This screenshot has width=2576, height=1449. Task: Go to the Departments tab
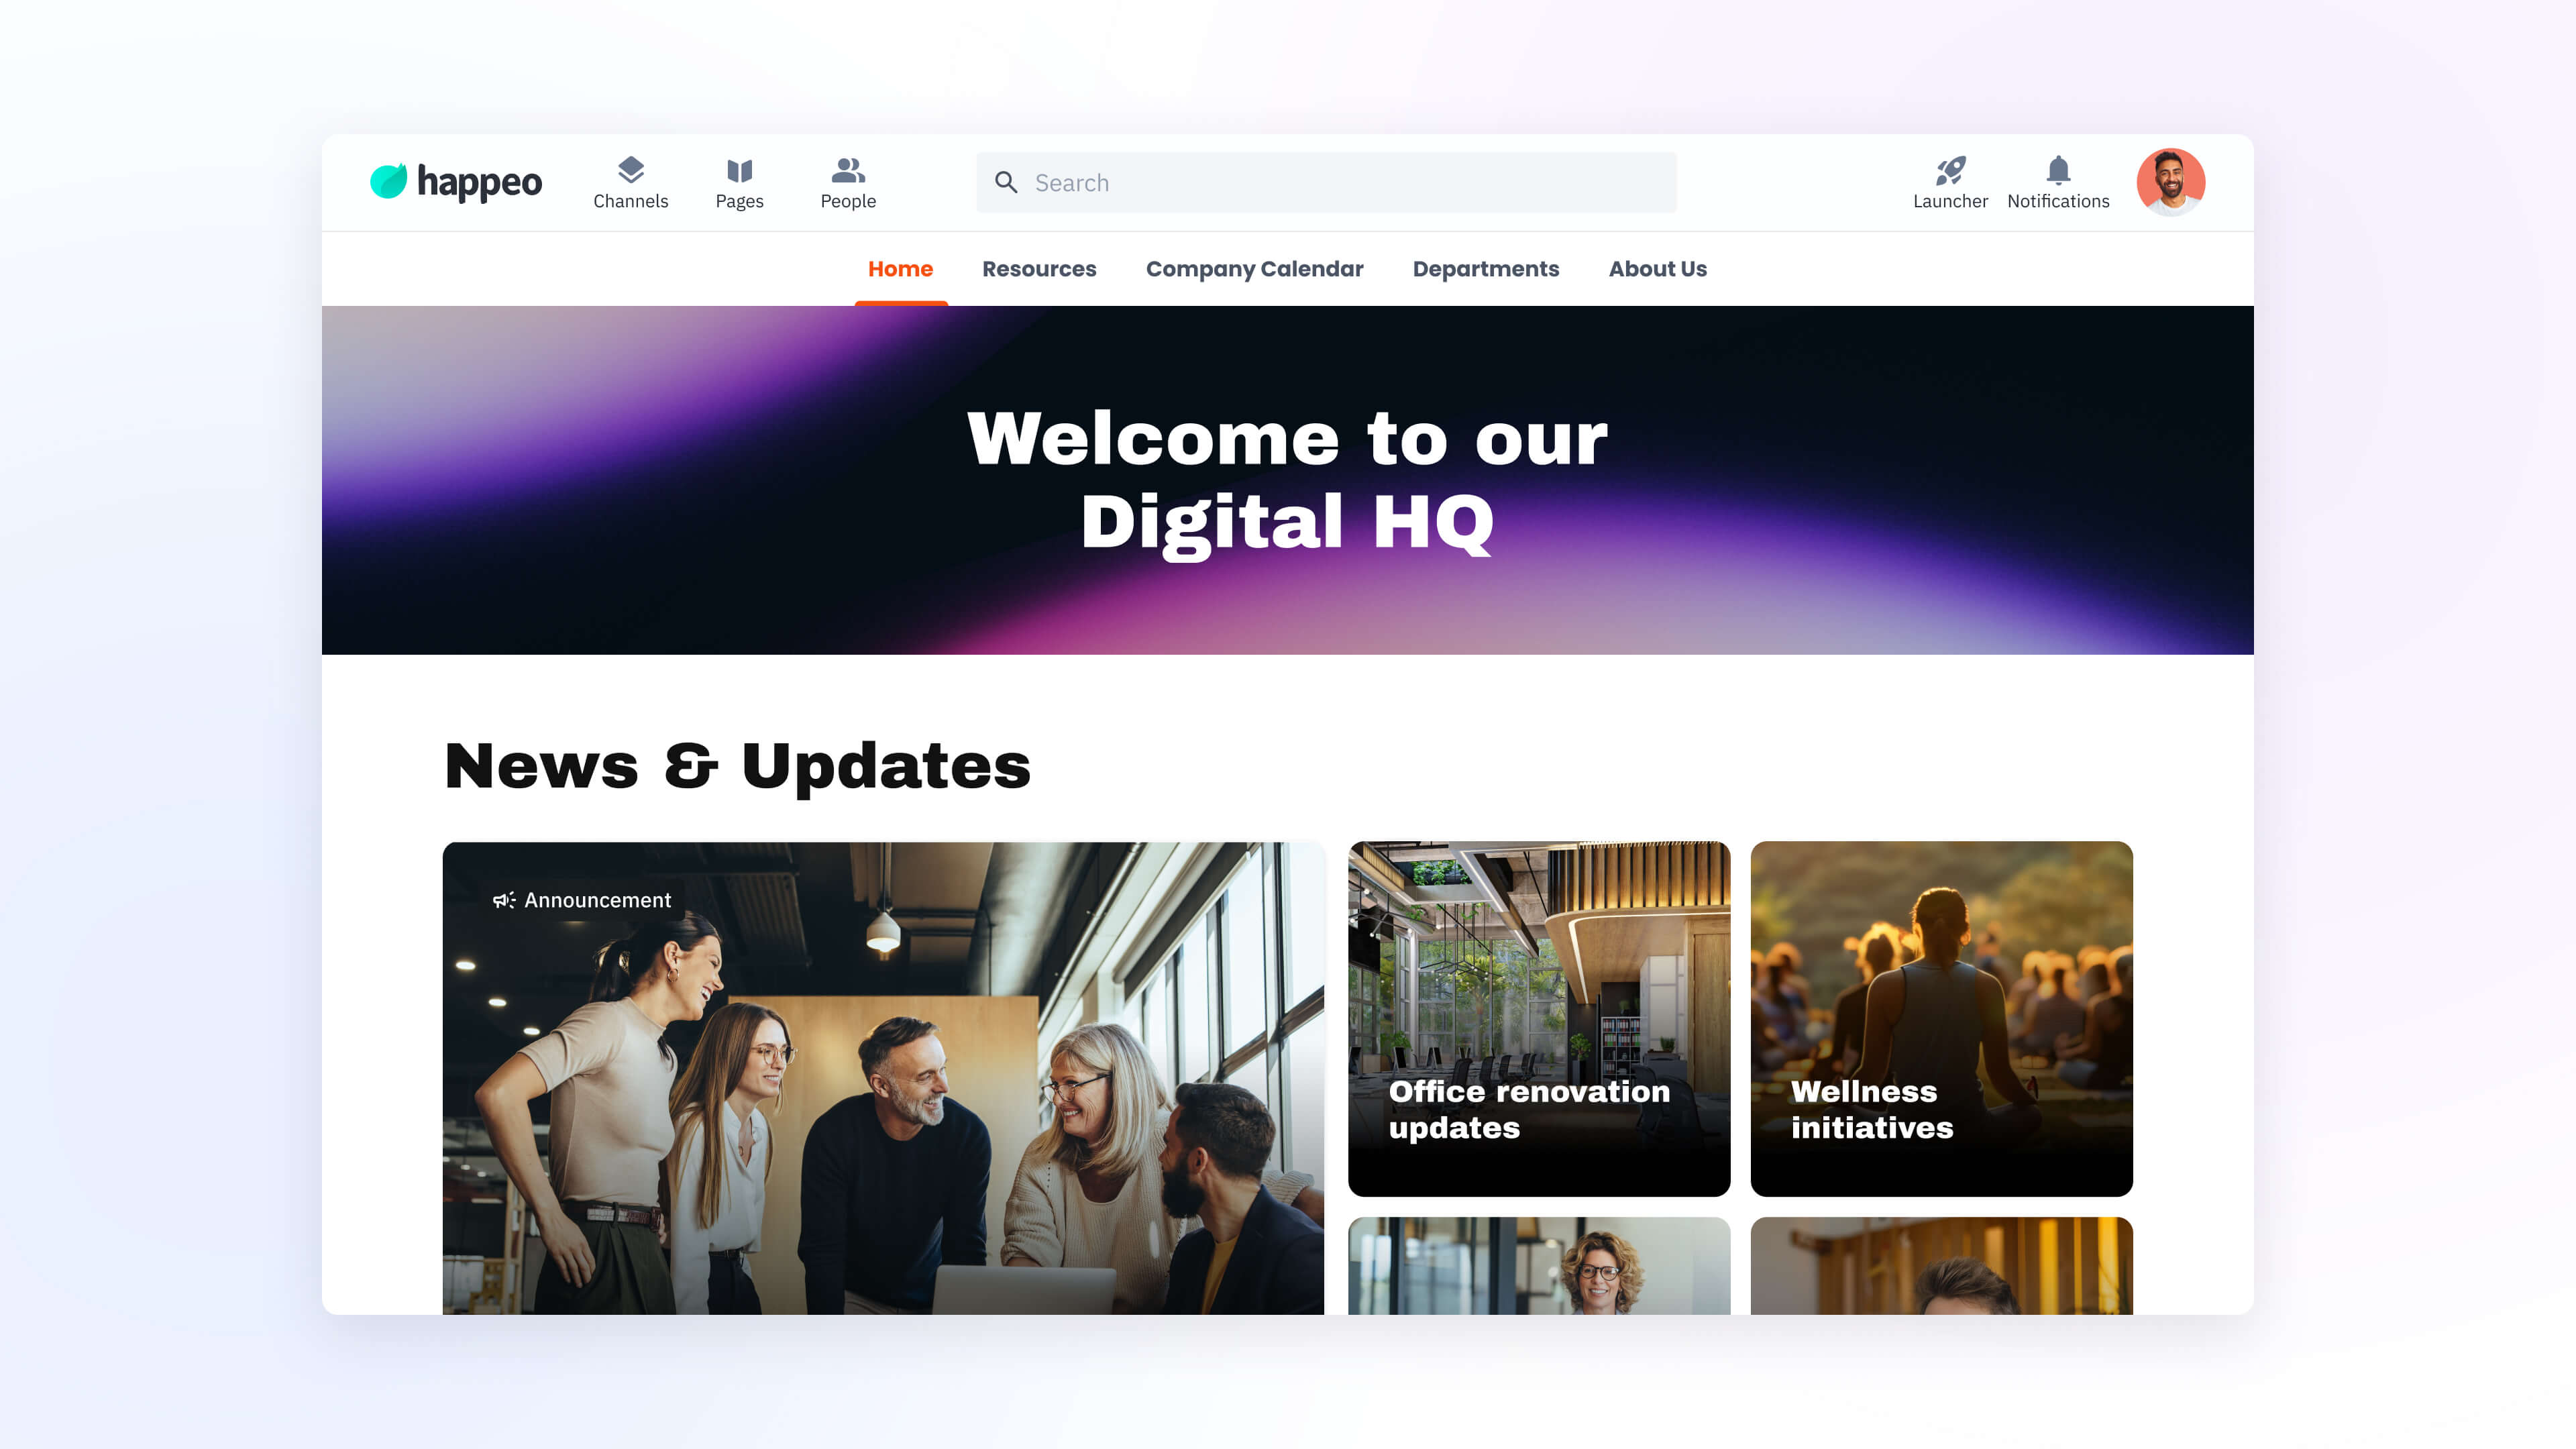point(1485,269)
